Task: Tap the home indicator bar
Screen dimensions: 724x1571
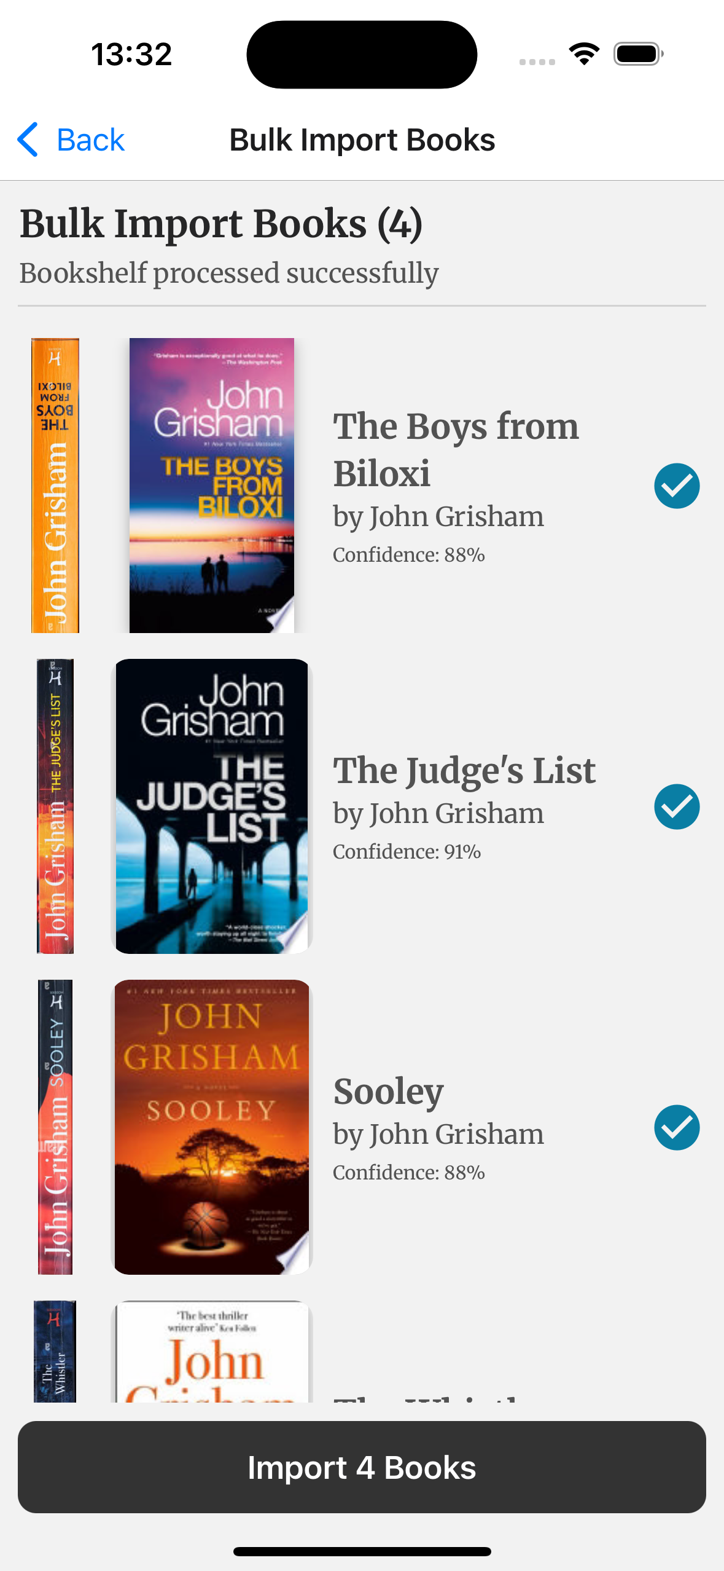Action: [362, 1551]
